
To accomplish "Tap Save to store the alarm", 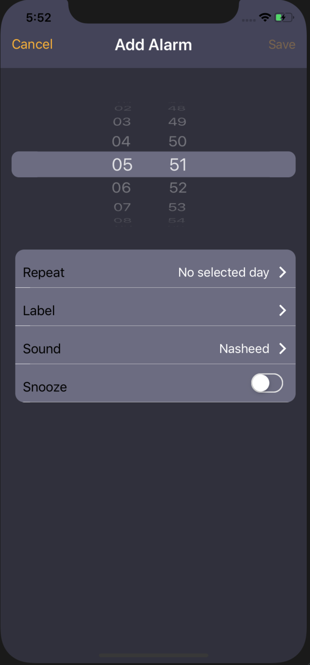I will [x=282, y=44].
